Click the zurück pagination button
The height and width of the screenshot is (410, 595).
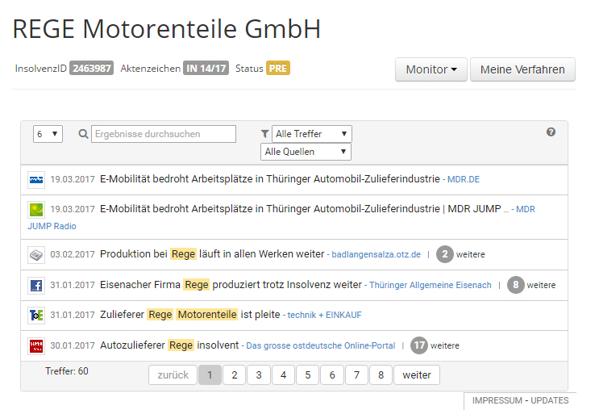(x=173, y=375)
